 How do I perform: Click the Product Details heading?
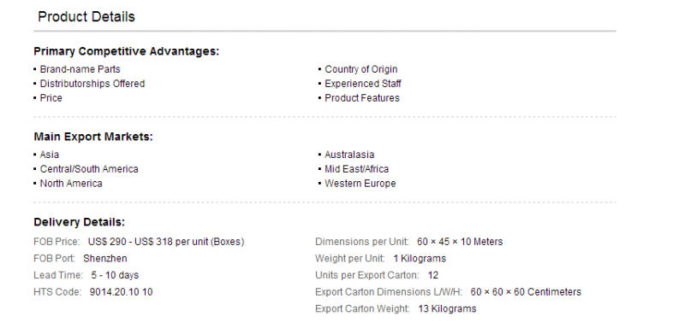click(86, 16)
